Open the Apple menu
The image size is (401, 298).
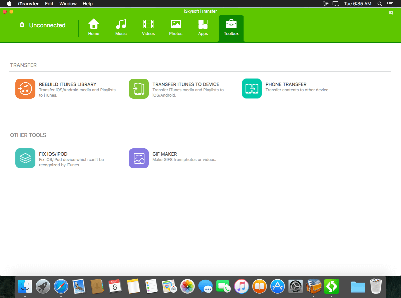tap(9, 4)
